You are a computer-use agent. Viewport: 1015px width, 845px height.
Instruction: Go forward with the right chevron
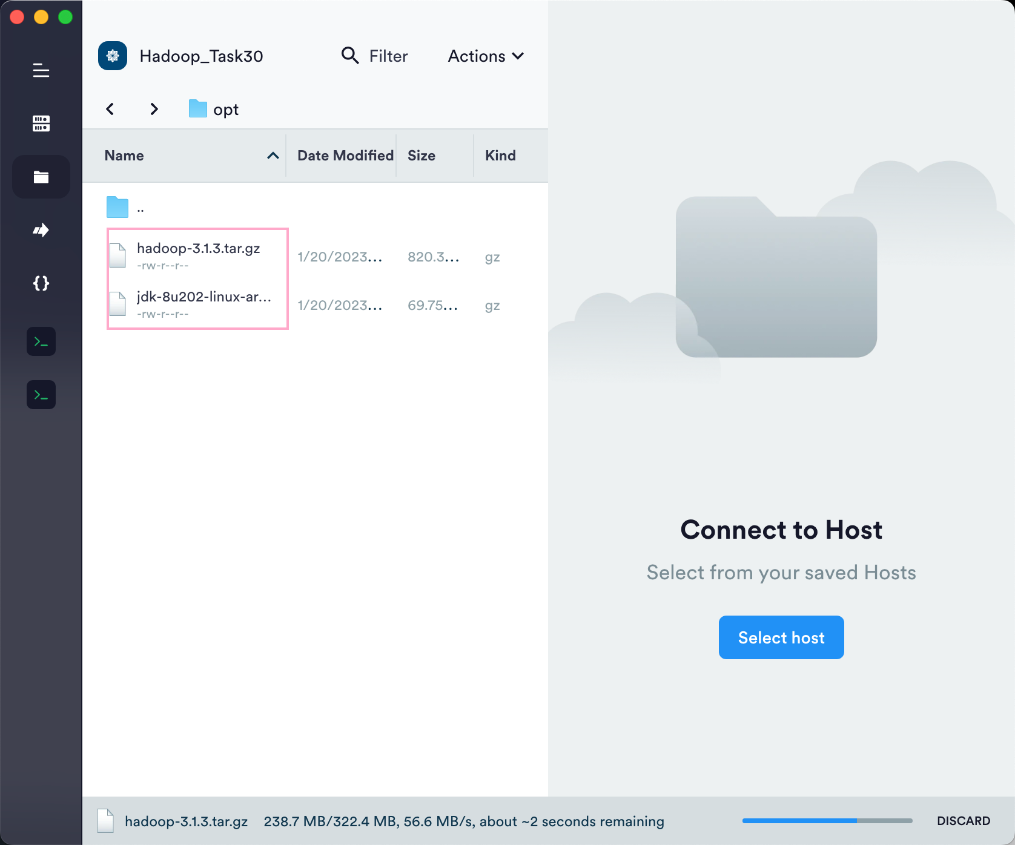154,109
